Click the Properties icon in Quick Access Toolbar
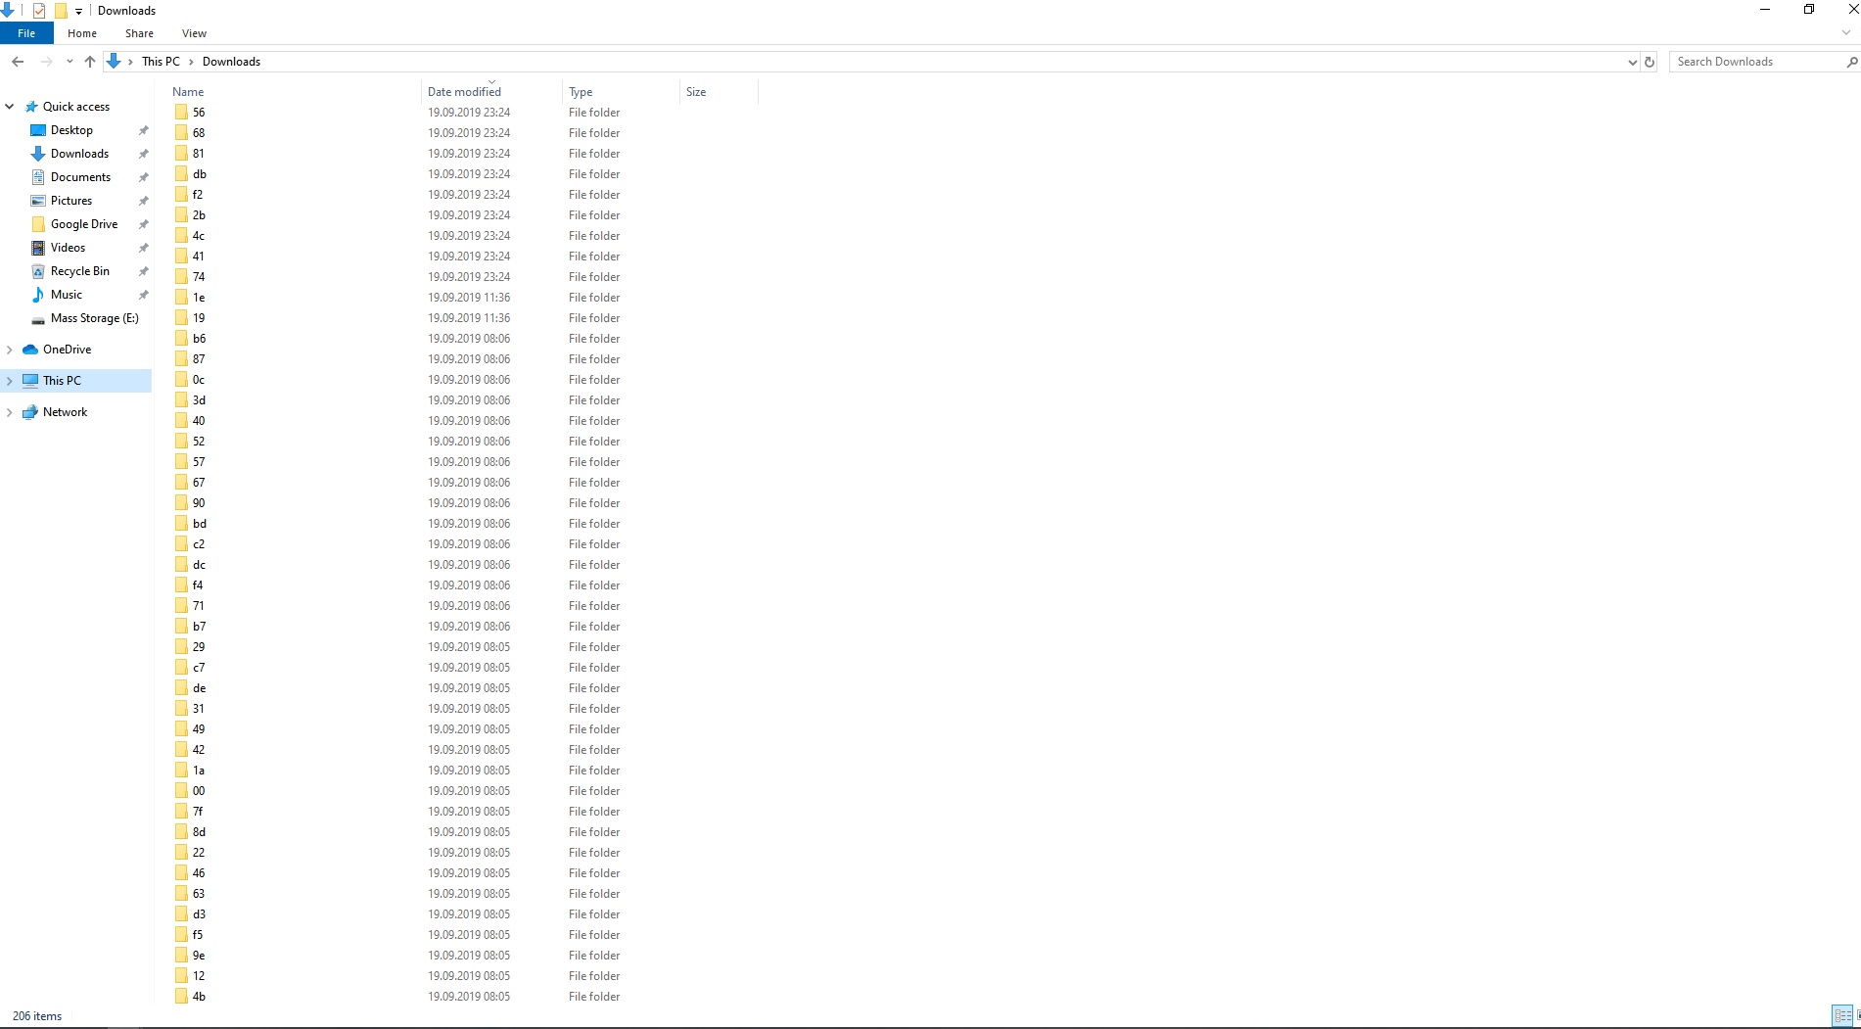The height and width of the screenshot is (1029, 1861). 39,10
